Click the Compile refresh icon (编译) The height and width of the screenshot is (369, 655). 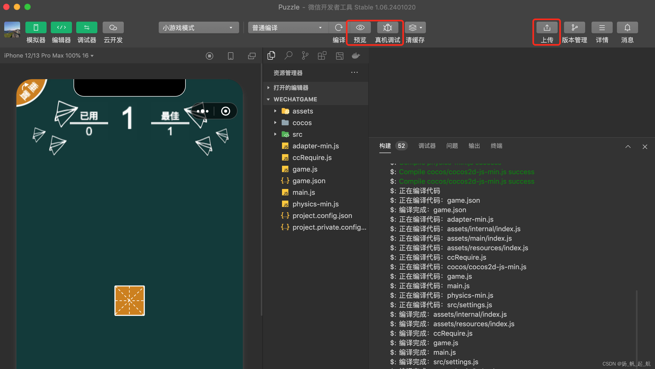point(339,28)
